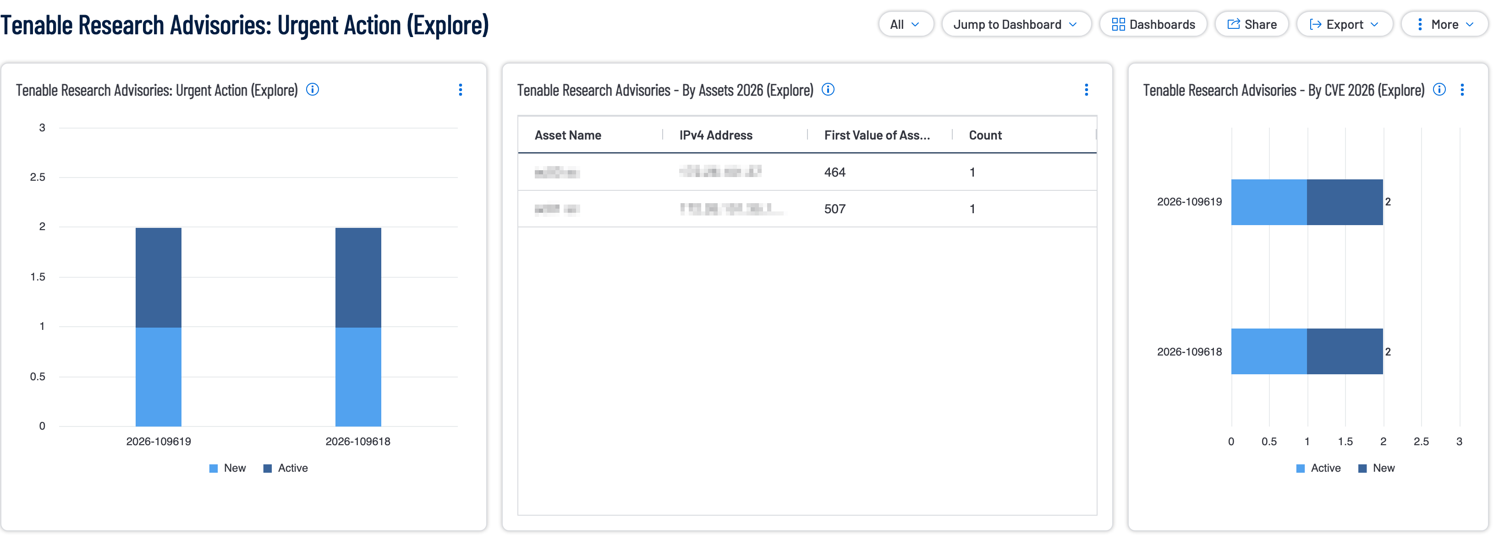The height and width of the screenshot is (539, 1499).
Task: Click 2026-109619 x-axis label in Urgent Action chart
Action: [x=158, y=442]
